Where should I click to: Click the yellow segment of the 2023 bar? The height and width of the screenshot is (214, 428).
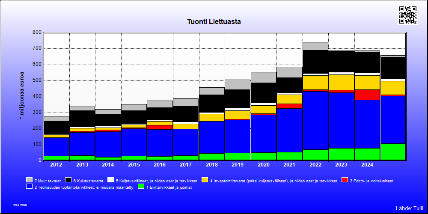pos(341,82)
